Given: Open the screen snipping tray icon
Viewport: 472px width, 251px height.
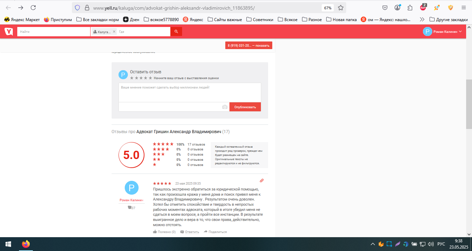Looking at the screenshot, I should pos(389,244).
